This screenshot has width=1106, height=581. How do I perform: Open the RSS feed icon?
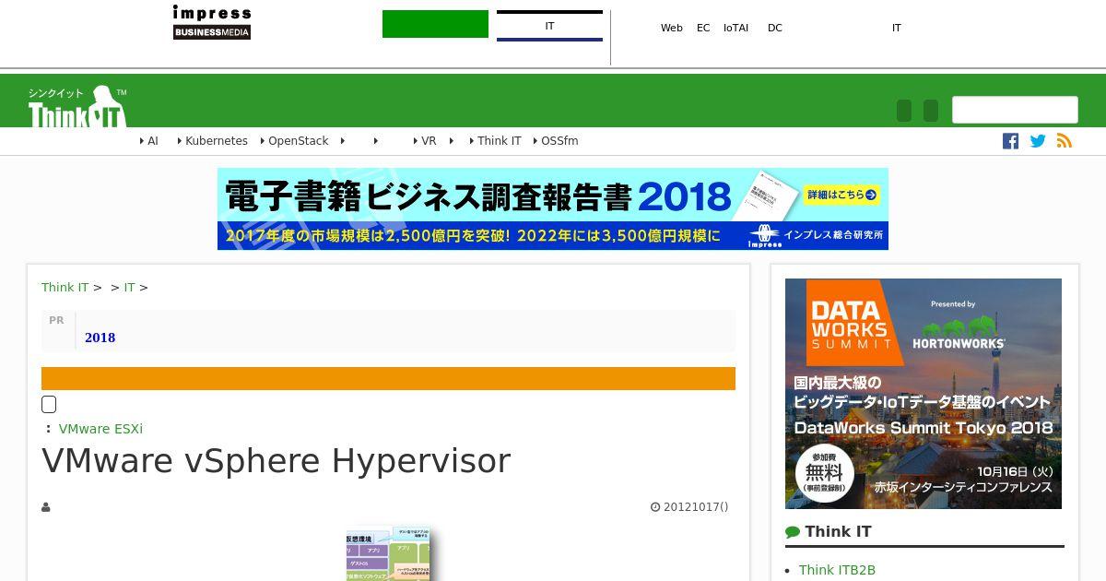coord(1065,141)
